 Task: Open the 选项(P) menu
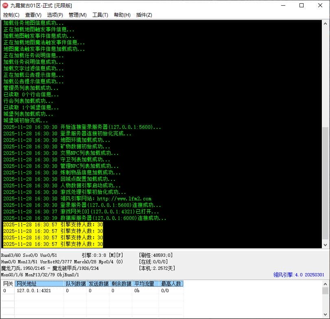55,15
